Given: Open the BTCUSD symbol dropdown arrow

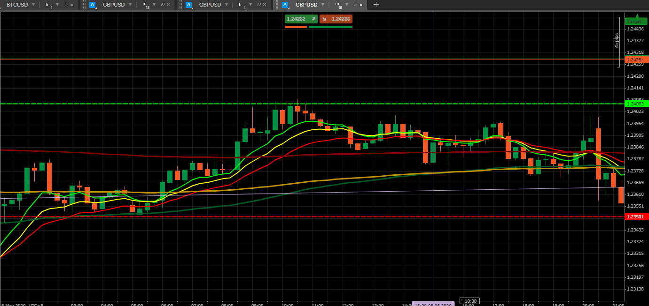Looking at the screenshot, I should click(33, 5).
